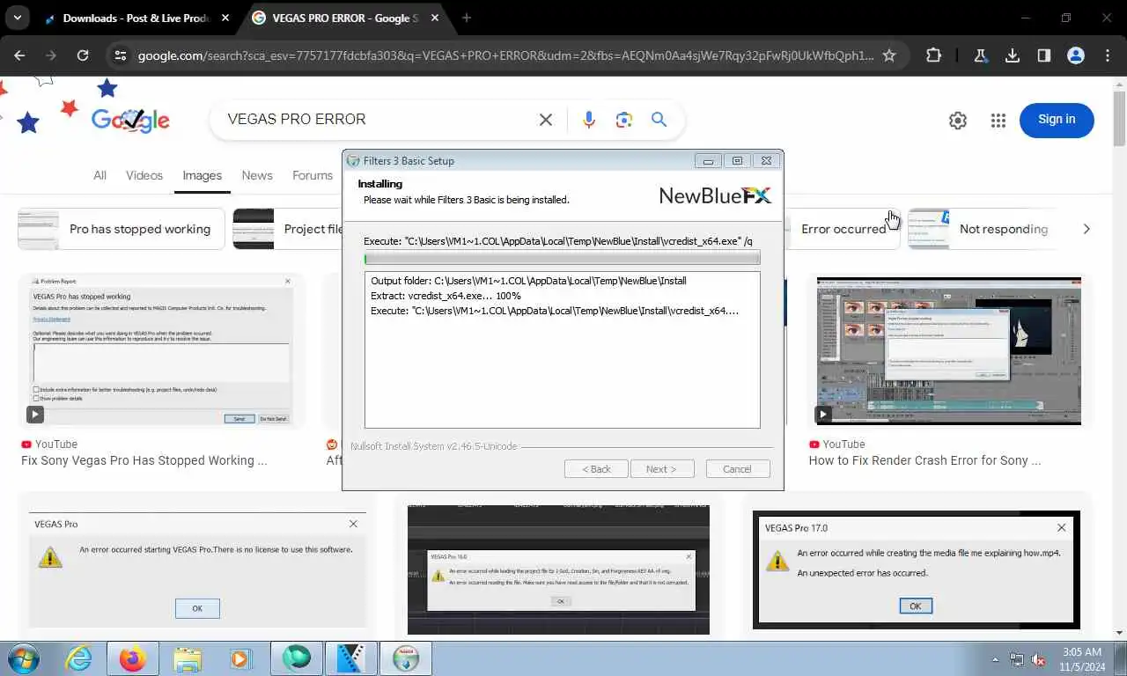The height and width of the screenshot is (676, 1127).
Task: Bookmark this page with the star icon
Action: pos(889,55)
